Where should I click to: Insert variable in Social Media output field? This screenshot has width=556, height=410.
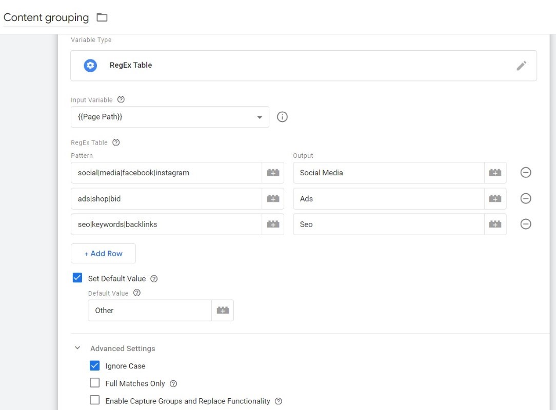(x=495, y=173)
